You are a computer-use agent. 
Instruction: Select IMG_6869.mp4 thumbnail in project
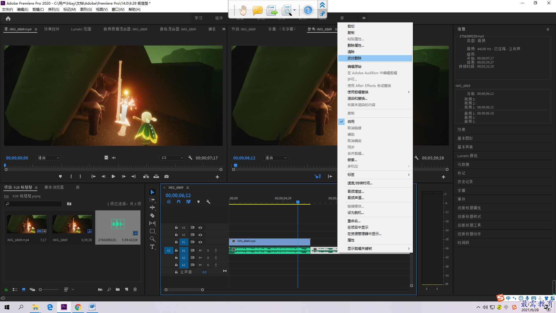coord(27,224)
